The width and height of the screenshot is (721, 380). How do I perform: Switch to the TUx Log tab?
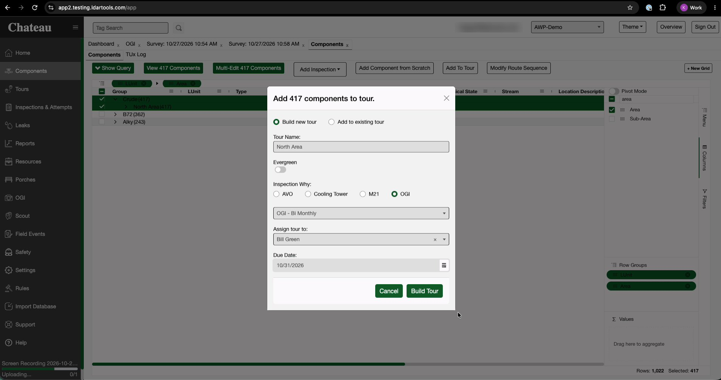click(136, 55)
